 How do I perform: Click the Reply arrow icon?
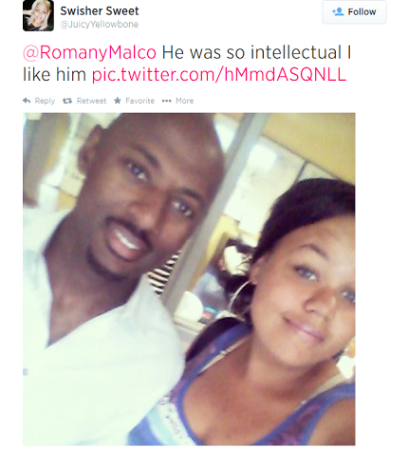[x=27, y=101]
